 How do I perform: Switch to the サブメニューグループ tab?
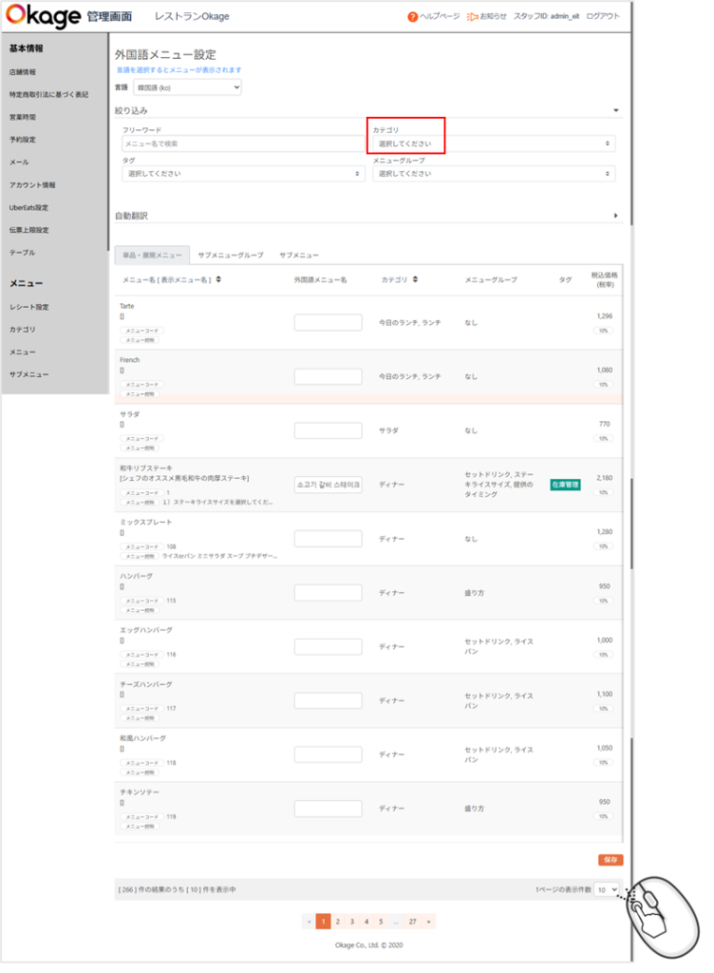tap(231, 256)
